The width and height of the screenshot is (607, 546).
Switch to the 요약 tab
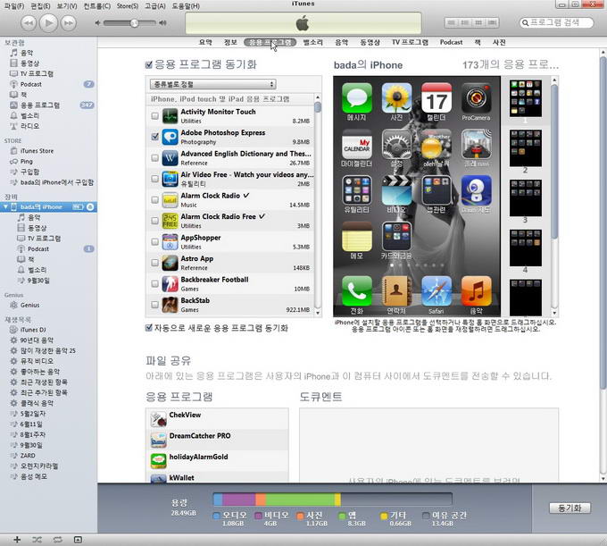click(205, 42)
